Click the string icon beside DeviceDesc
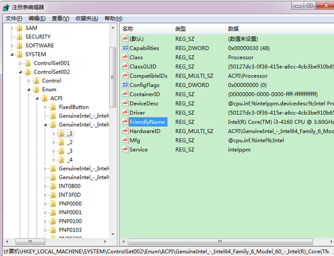The width and height of the screenshot is (334, 256). click(125, 103)
